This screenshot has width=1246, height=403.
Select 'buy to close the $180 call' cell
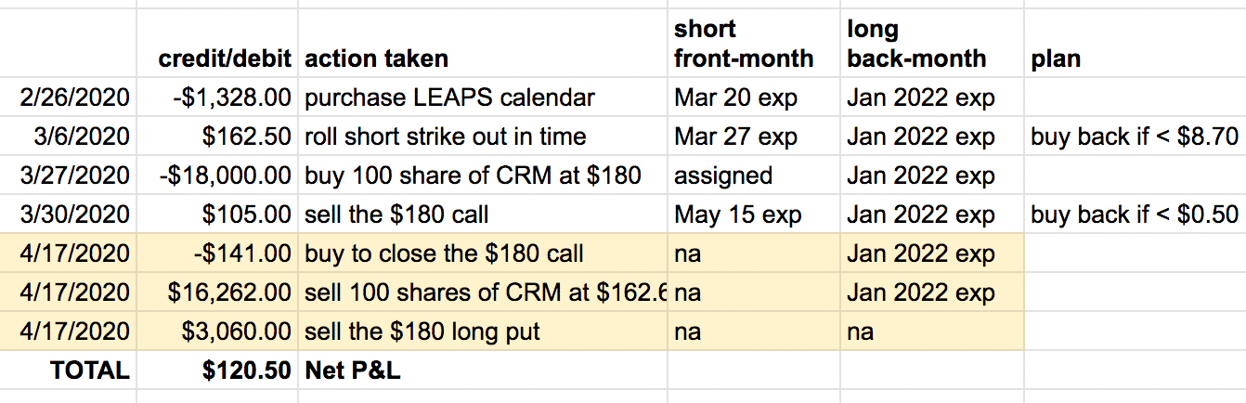[x=483, y=253]
